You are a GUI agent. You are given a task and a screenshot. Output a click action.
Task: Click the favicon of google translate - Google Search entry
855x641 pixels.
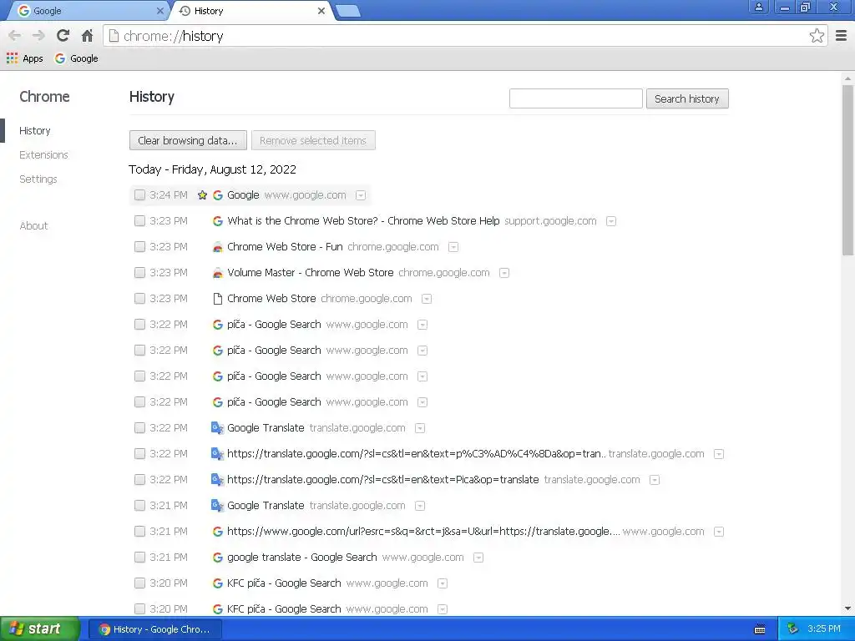[x=218, y=557]
